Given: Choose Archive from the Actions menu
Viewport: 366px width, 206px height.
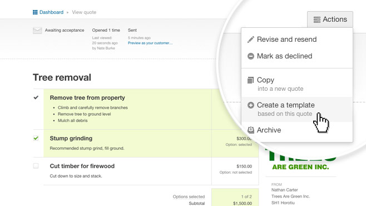Looking at the screenshot, I should [x=297, y=130].
